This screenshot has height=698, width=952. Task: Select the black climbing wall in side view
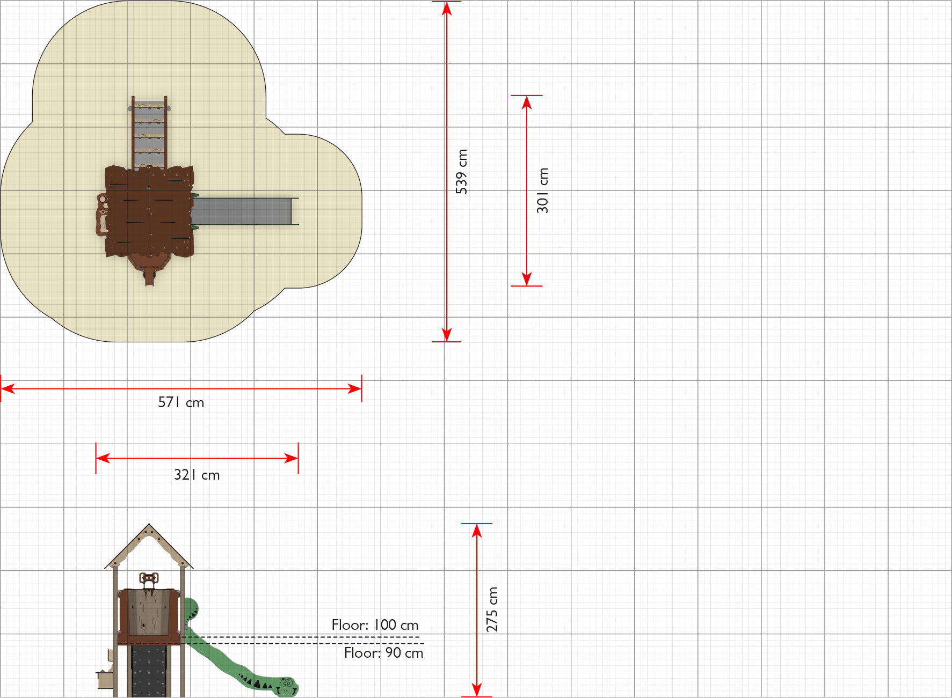tap(149, 671)
